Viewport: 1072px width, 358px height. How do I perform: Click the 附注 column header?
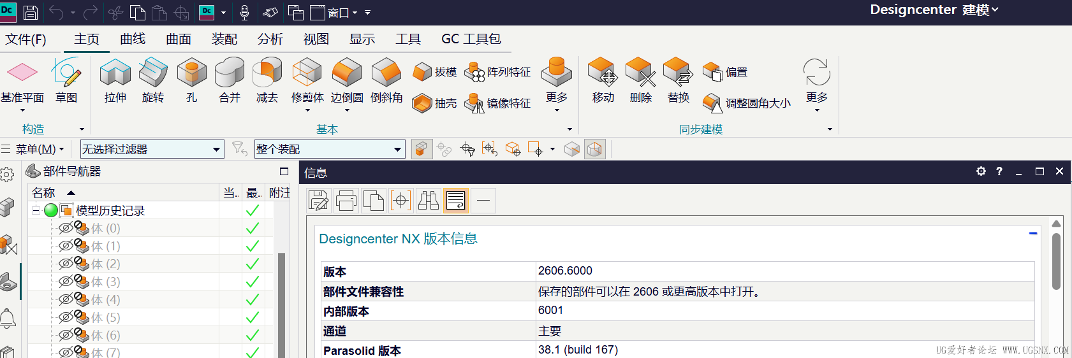(279, 192)
